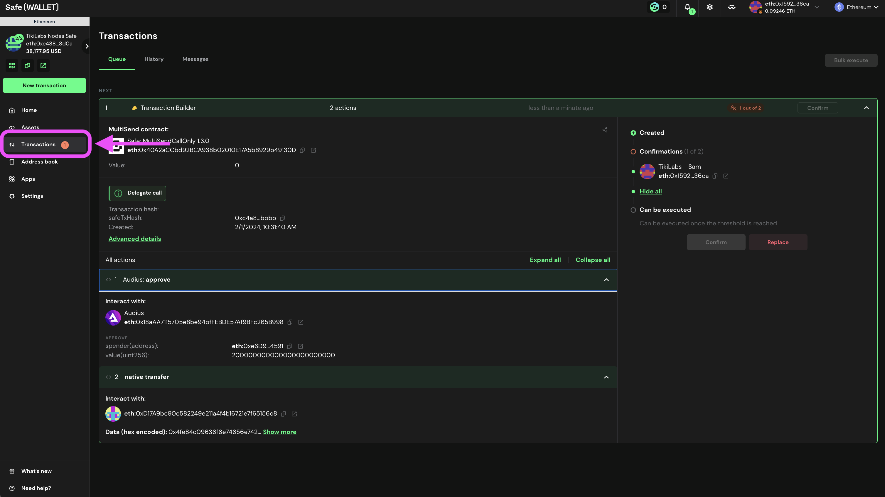885x497 pixels.
Task: Open the notifications bell icon
Action: 687,7
